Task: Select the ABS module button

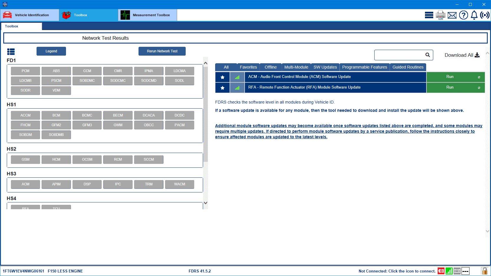Action: coord(56,71)
